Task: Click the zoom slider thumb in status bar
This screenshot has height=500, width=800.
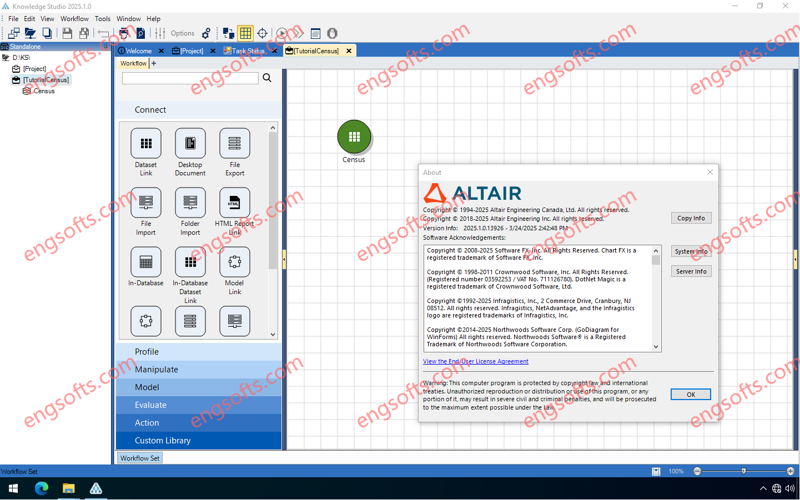Action: click(x=743, y=472)
